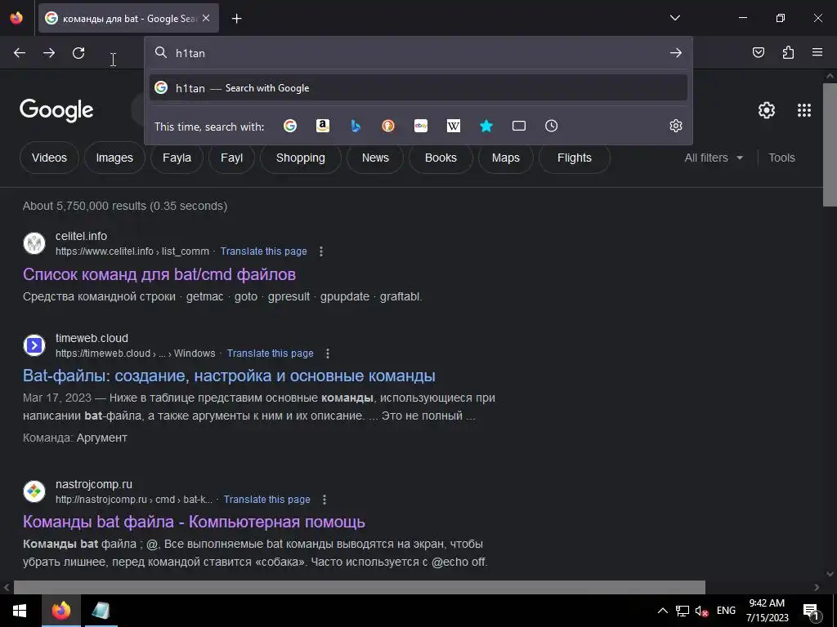
Task: Open the Firefox View icon in the tab bar
Action: 16,18
